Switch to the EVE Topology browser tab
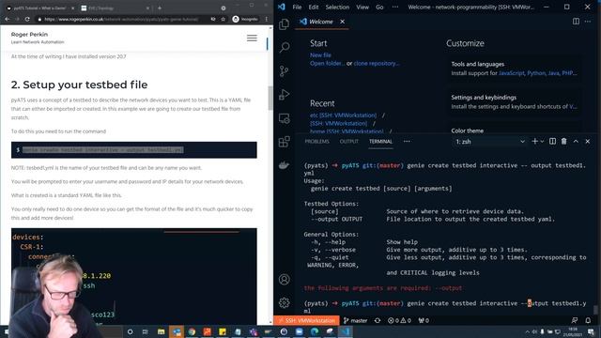 click(x=115, y=8)
